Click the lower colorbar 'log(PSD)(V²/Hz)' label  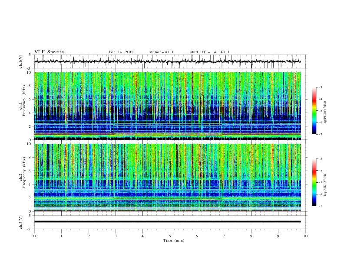point(325,184)
